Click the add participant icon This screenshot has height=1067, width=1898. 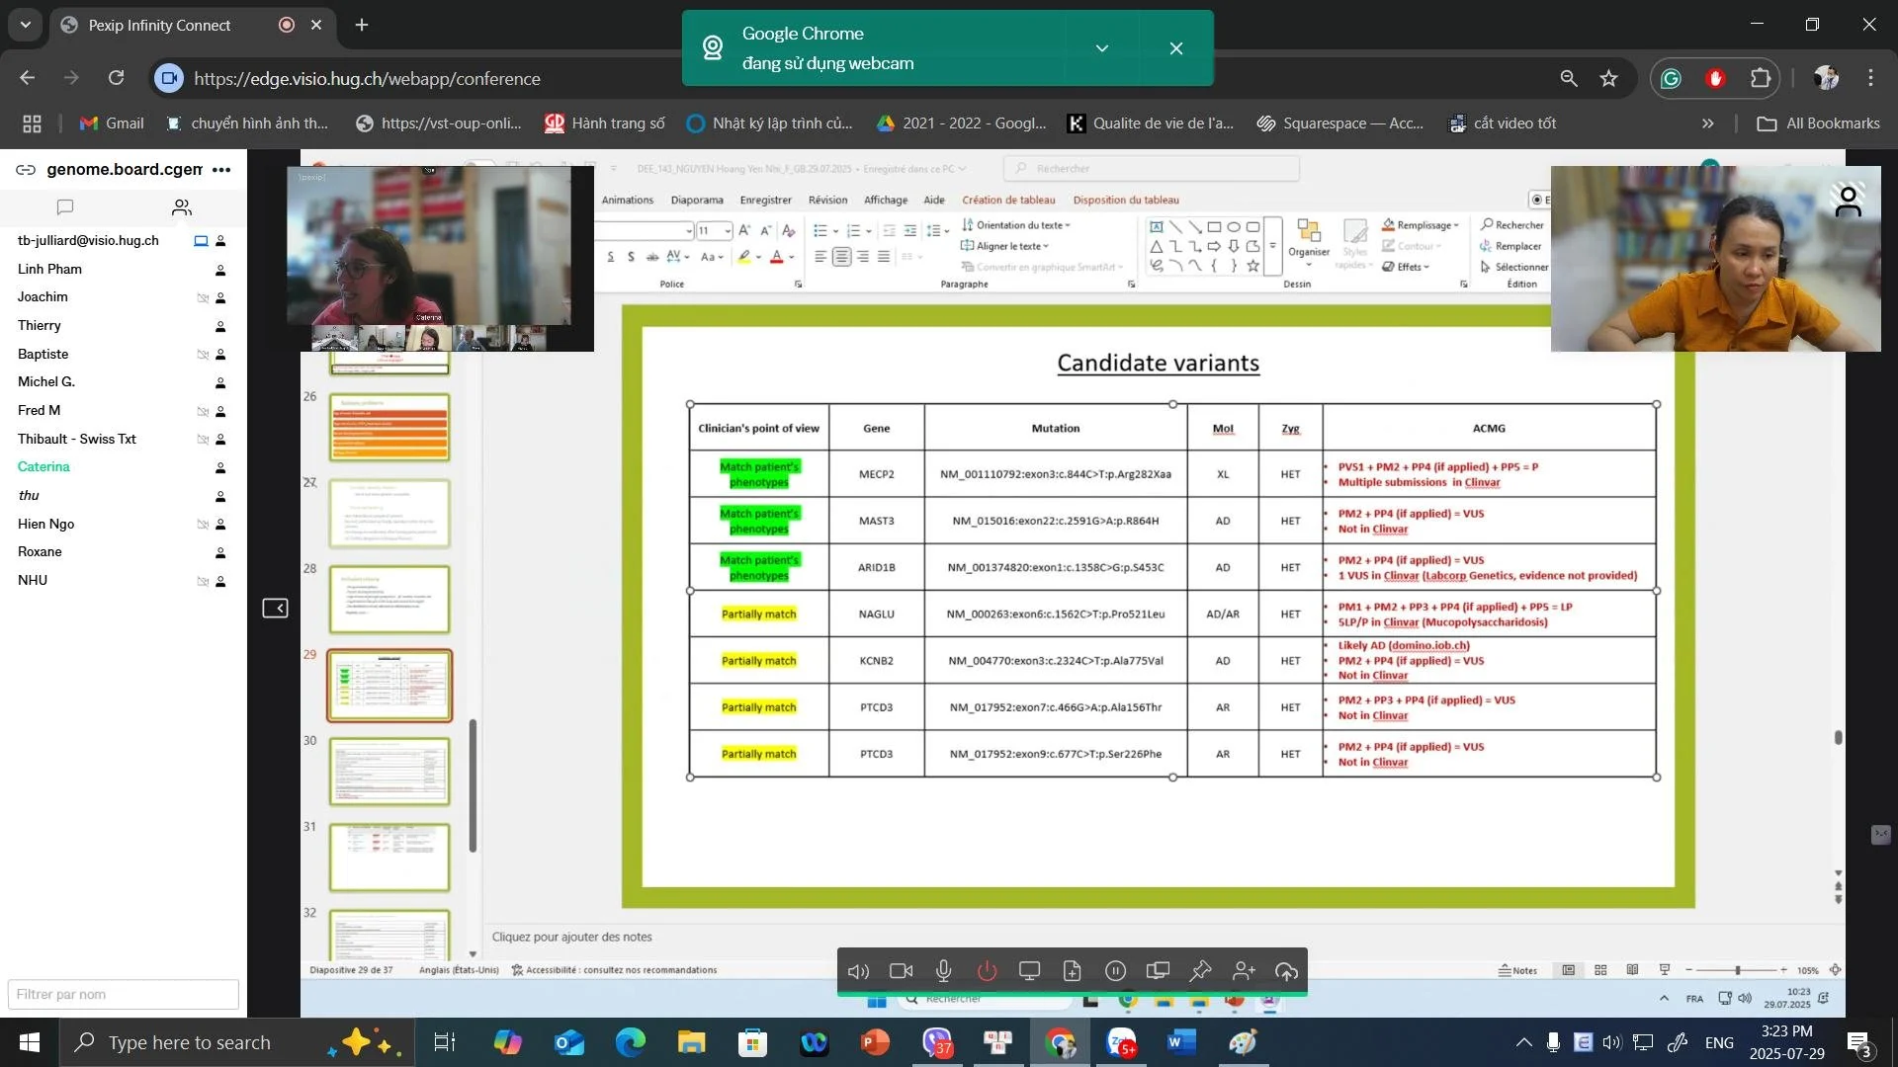[1244, 971]
